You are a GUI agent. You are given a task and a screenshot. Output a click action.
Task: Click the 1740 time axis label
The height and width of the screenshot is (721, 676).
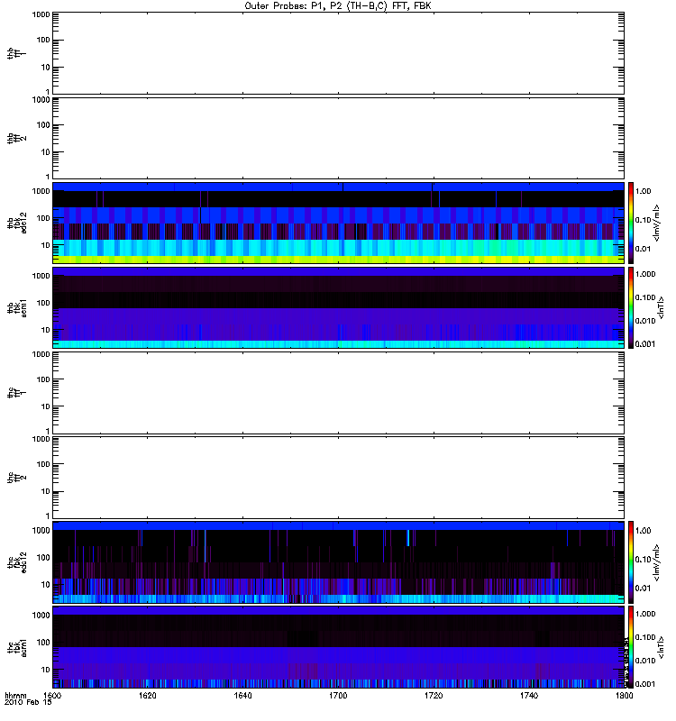coord(529,695)
